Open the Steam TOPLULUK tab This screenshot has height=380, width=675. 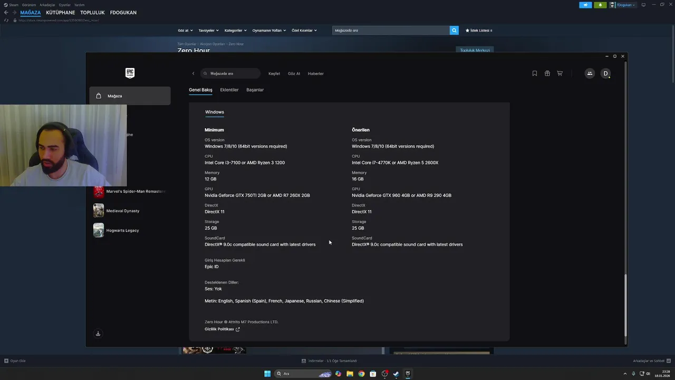click(93, 13)
